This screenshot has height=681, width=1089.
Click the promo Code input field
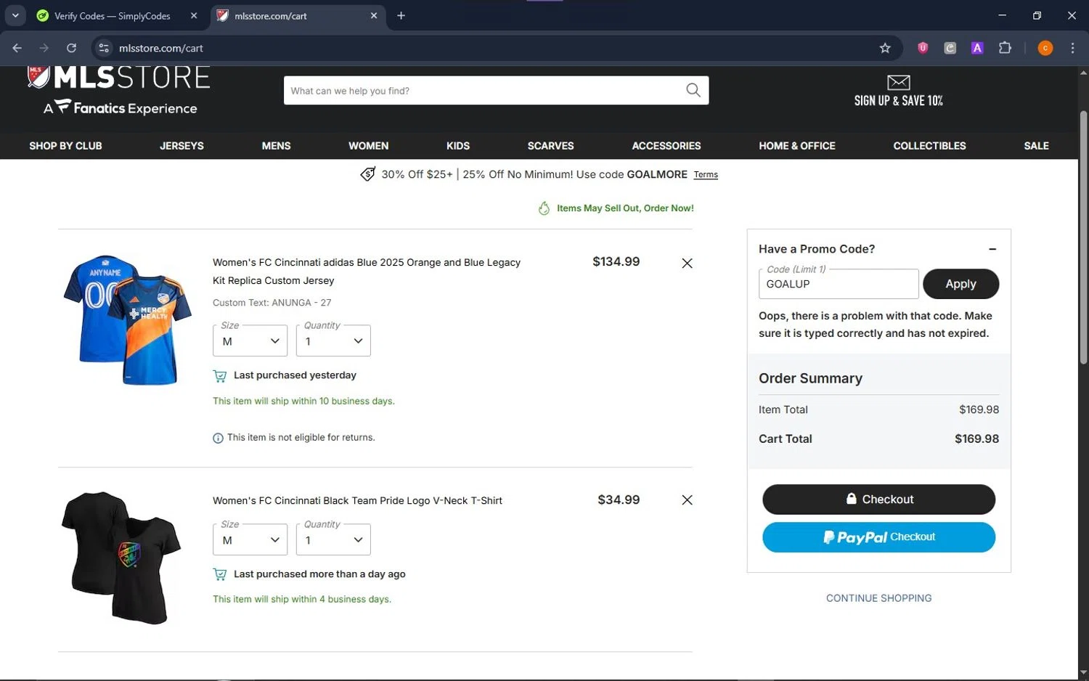pyautogui.click(x=839, y=284)
